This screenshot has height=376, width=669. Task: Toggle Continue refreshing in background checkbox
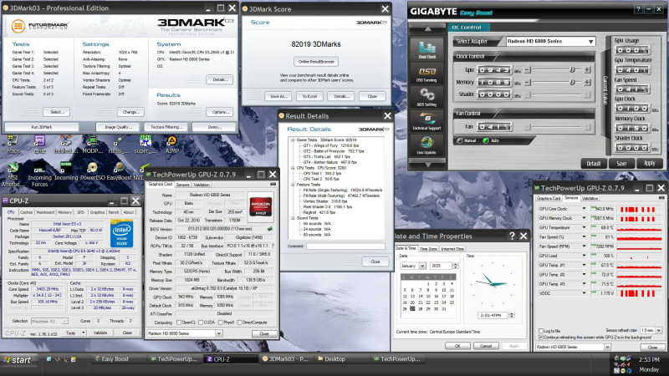pos(541,338)
